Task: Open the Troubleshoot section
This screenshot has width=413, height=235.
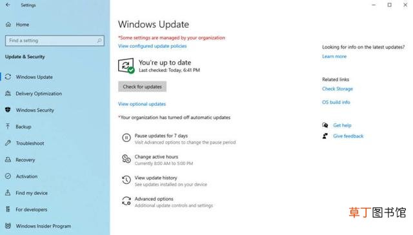Action: click(30, 143)
